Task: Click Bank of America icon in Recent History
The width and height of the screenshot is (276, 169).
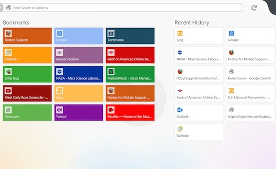Action: pyautogui.click(x=180, y=90)
